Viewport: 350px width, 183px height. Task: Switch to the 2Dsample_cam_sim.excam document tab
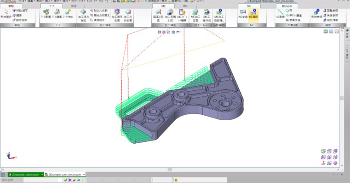point(65,174)
